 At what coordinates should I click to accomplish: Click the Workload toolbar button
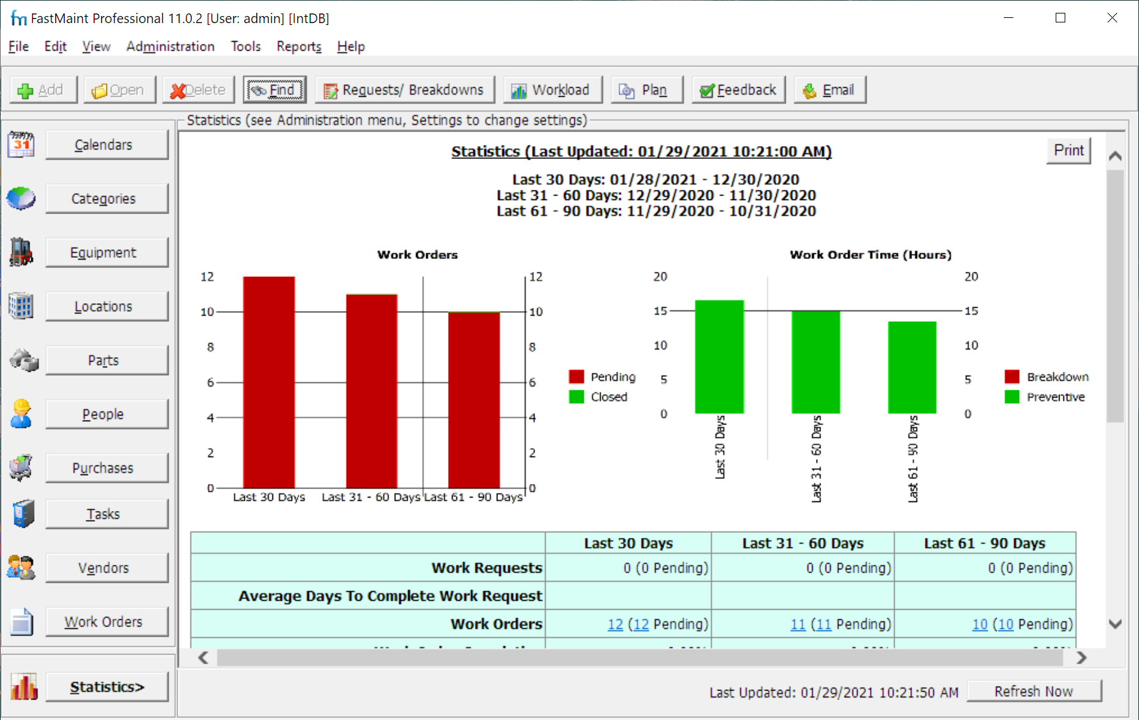click(x=552, y=89)
